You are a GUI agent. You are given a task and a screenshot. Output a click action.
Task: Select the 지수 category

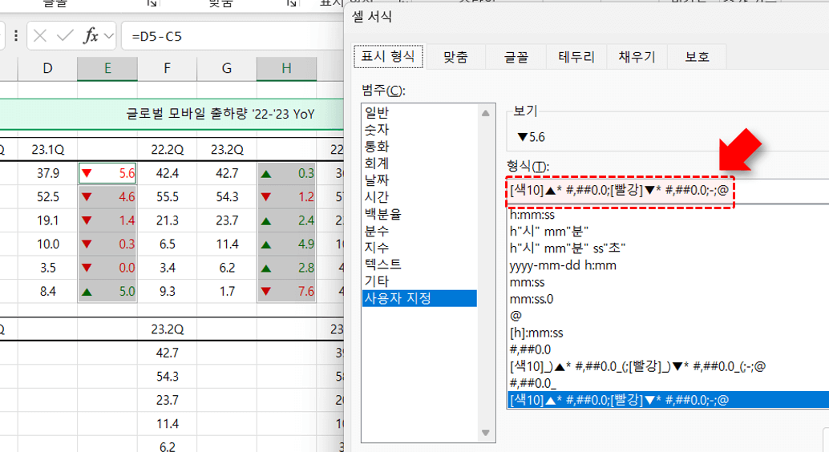(x=420, y=248)
